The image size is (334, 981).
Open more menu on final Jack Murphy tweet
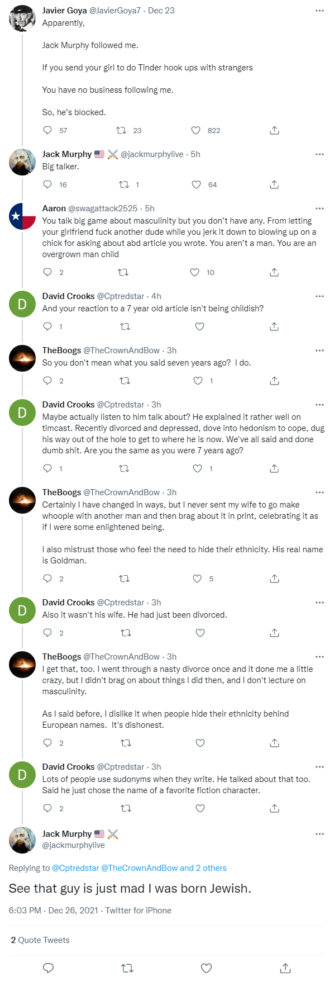point(319,834)
